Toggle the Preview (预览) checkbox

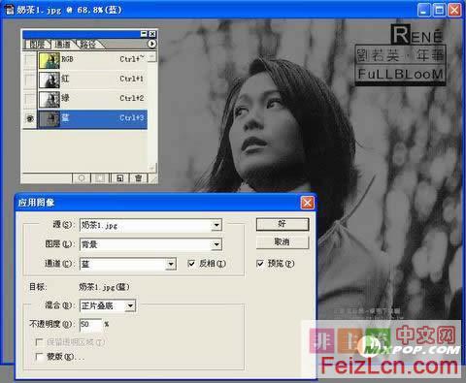click(x=260, y=264)
